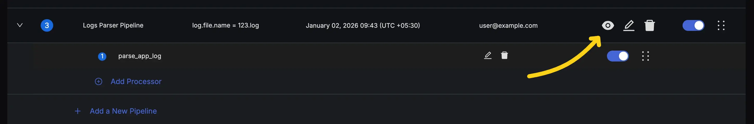
Task: Collapse the Logs Parser Pipeline row
Action: pyautogui.click(x=20, y=25)
